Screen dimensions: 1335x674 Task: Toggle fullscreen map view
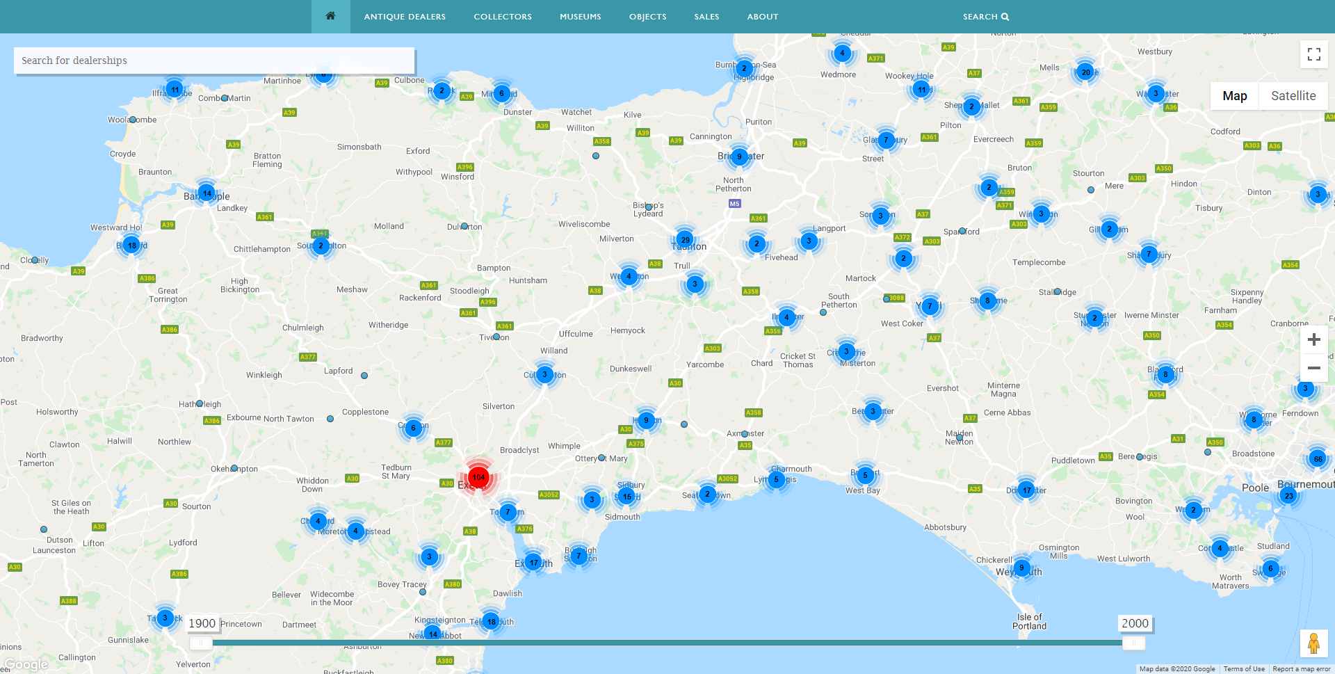click(1313, 54)
